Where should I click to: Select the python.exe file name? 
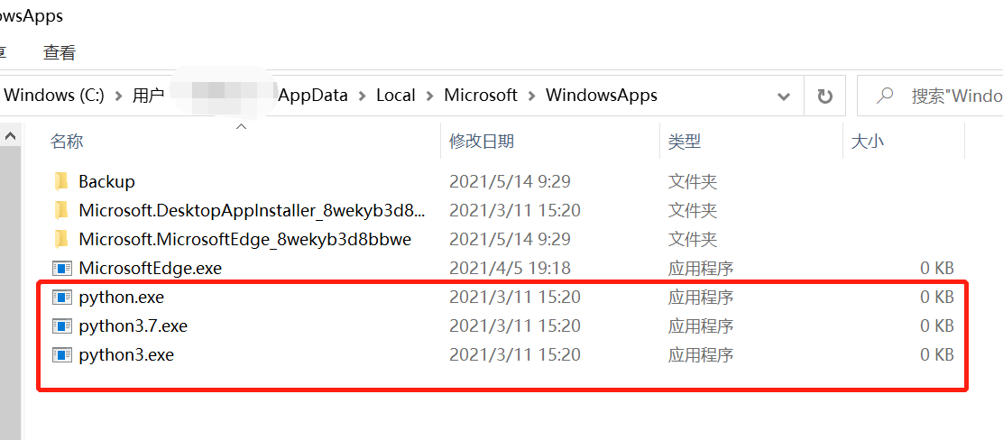pyautogui.click(x=122, y=298)
